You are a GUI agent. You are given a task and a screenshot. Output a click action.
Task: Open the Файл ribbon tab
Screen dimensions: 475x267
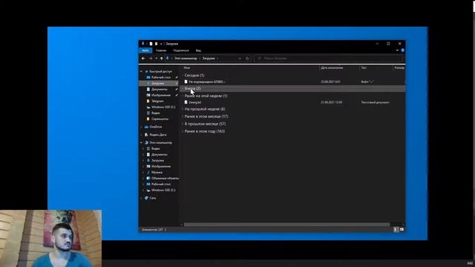[145, 50]
